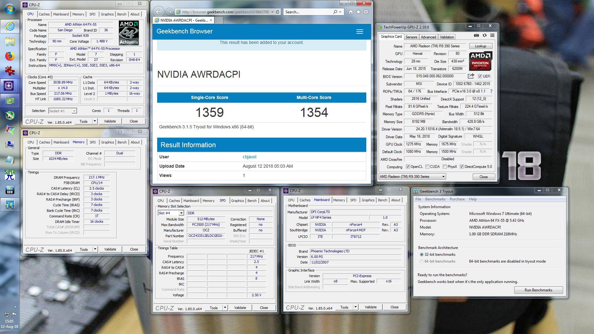Image resolution: width=594 pixels, height=334 pixels.
Task: Open Advanced tab in GPU-Z
Action: [428, 37]
